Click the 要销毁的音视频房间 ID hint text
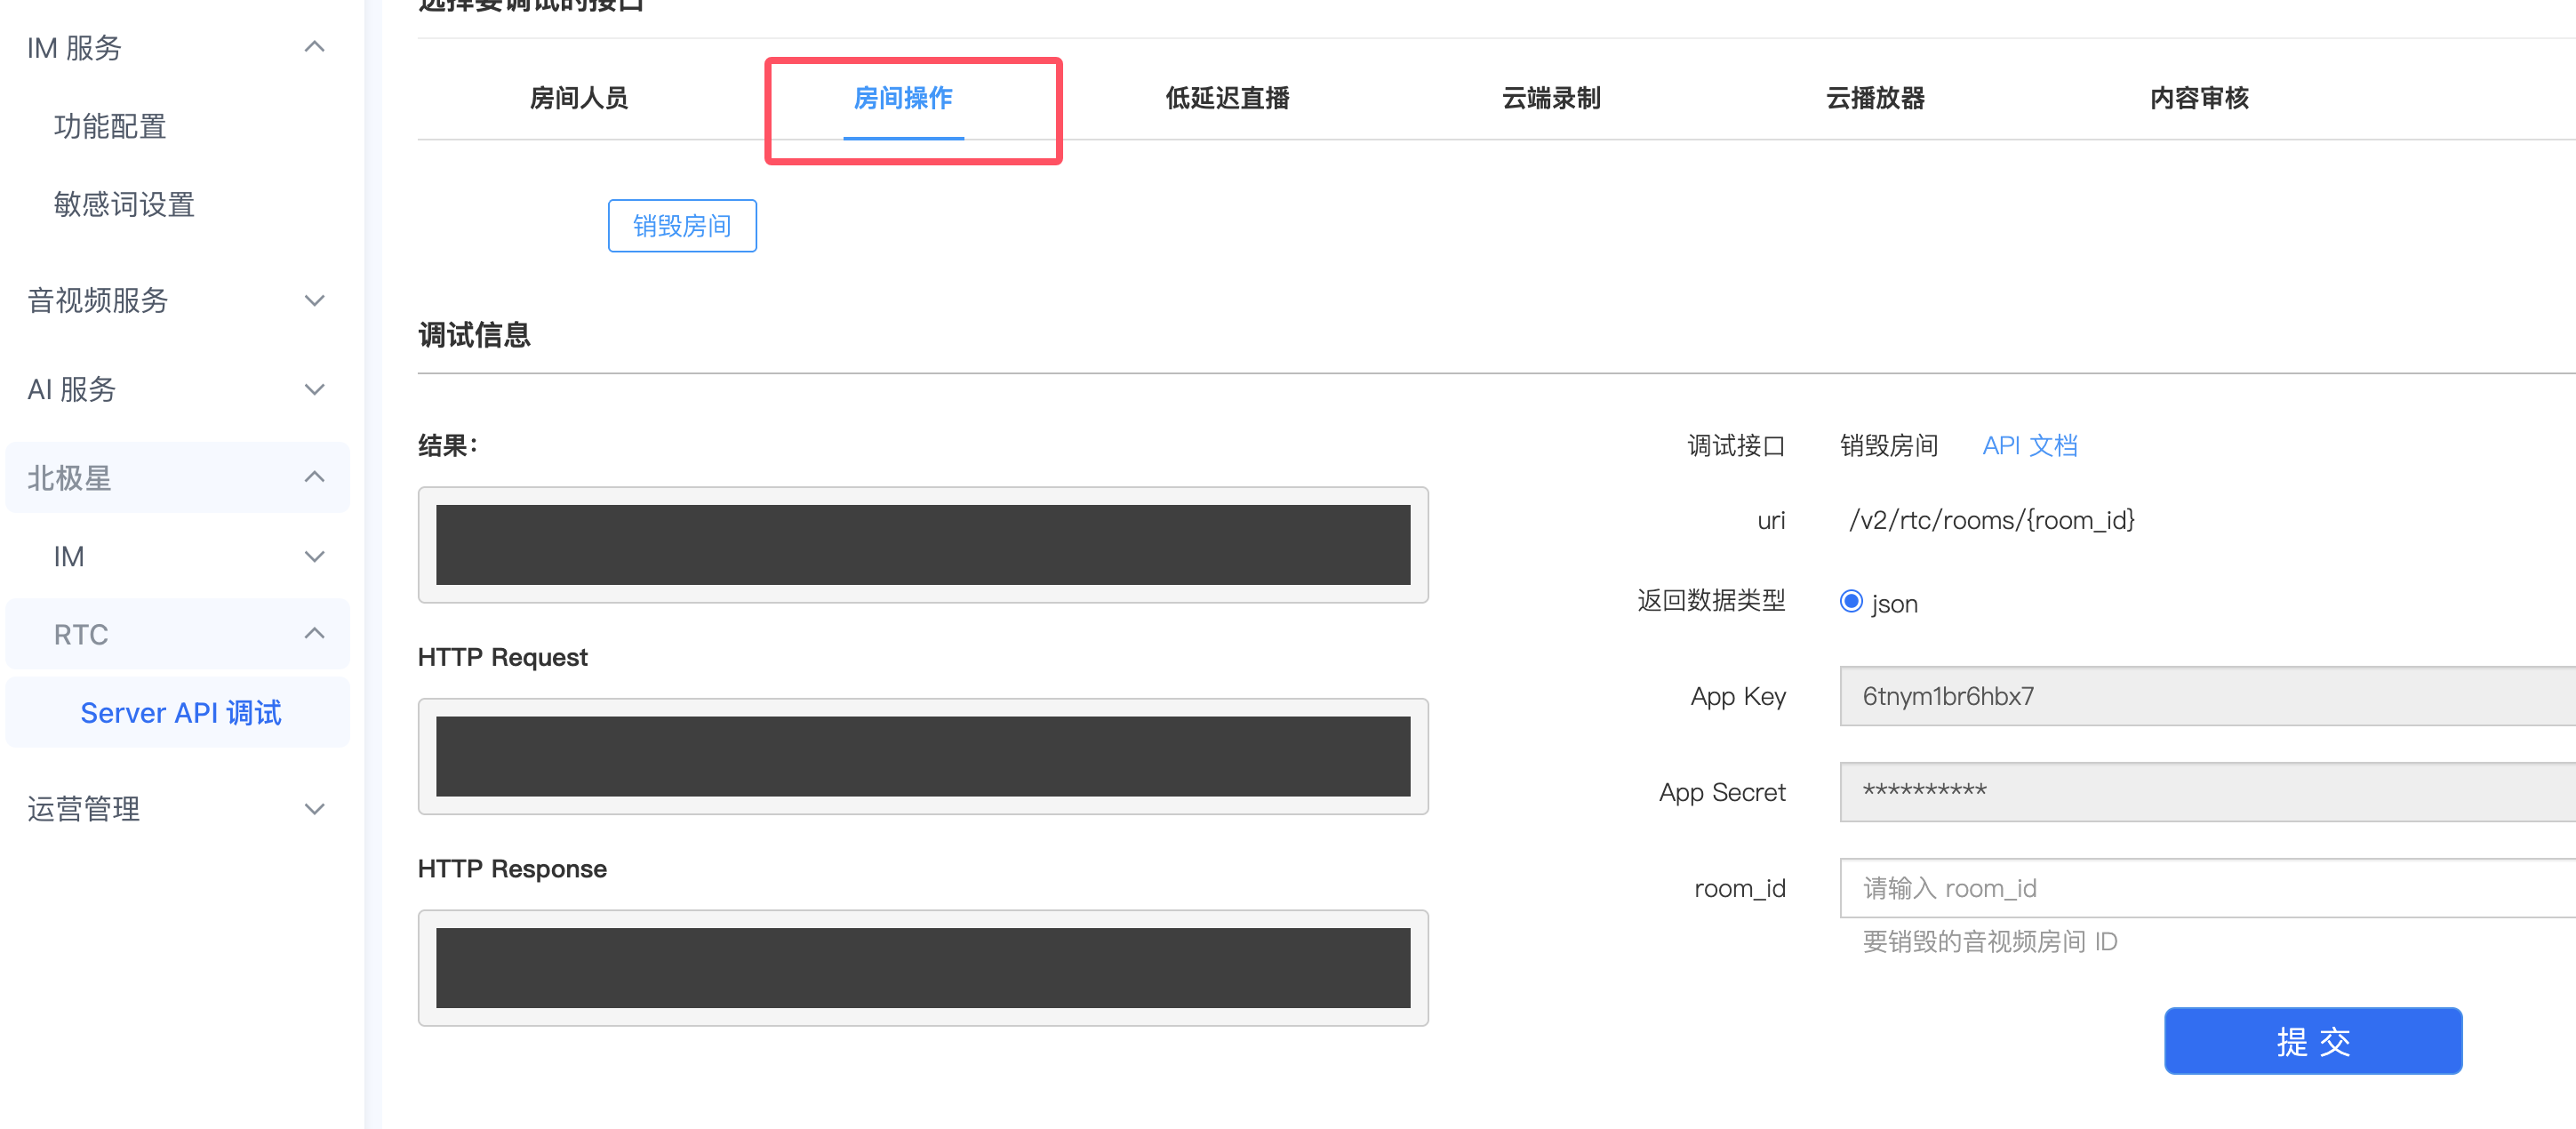Screen dimensions: 2576x1129 tap(1989, 941)
